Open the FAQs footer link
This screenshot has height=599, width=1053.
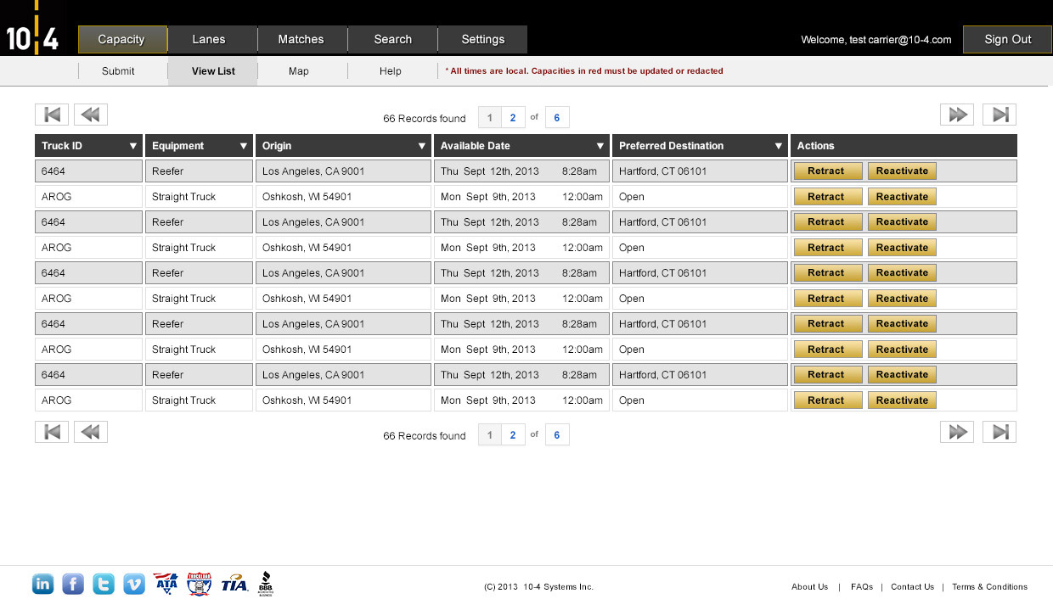coord(861,586)
